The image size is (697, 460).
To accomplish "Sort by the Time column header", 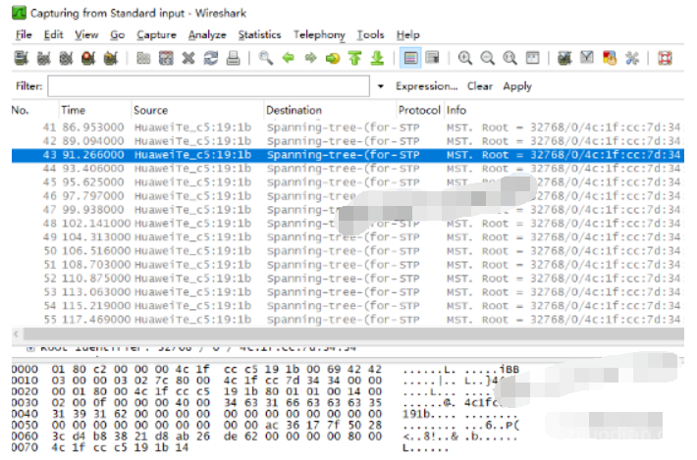I will (94, 110).
